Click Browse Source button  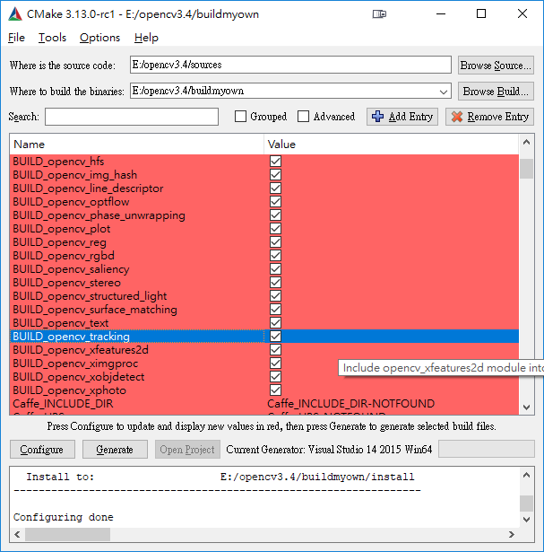tap(496, 66)
